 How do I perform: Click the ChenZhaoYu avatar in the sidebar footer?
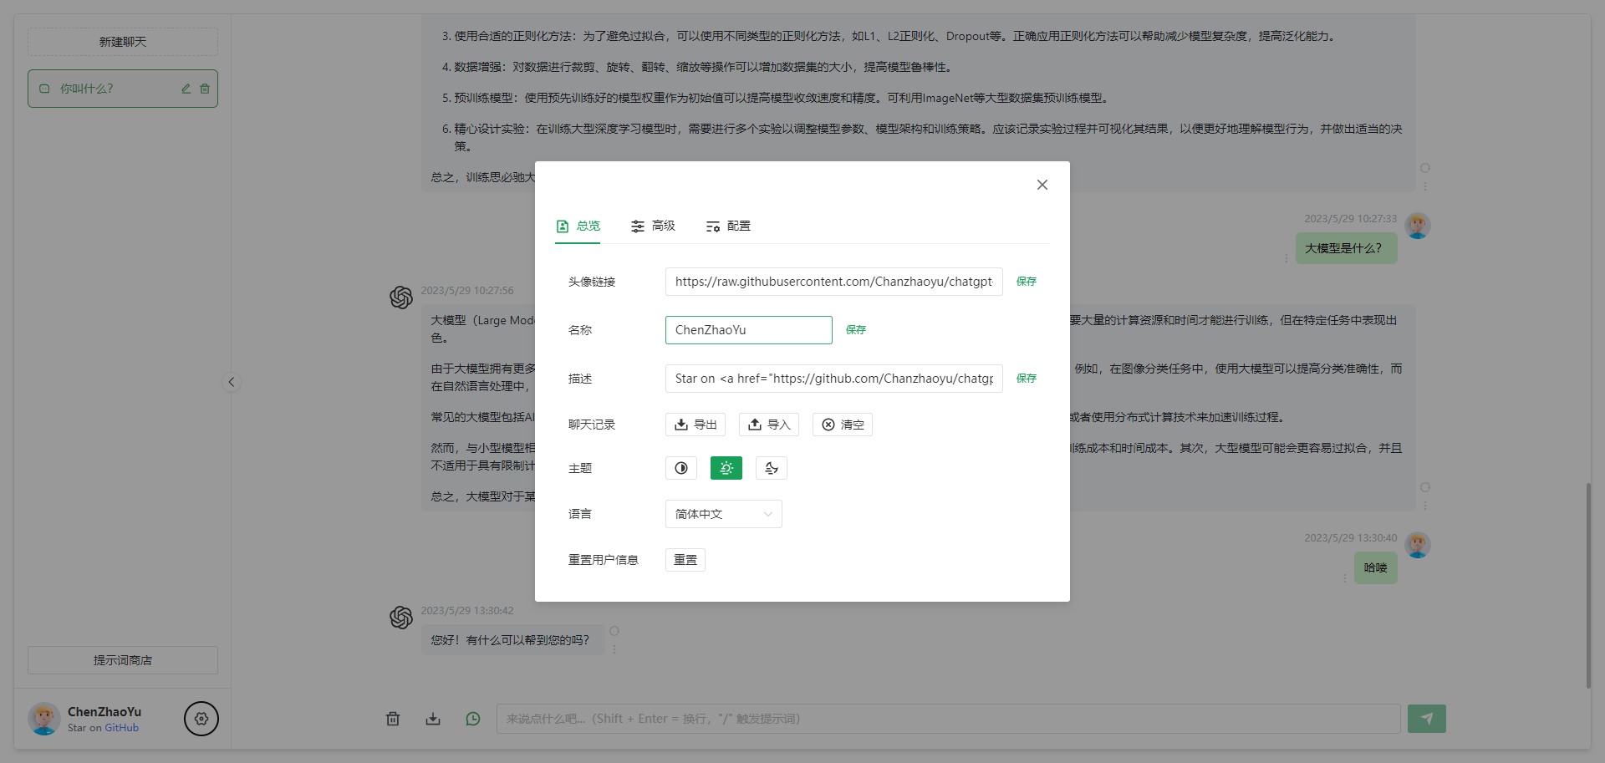click(43, 719)
